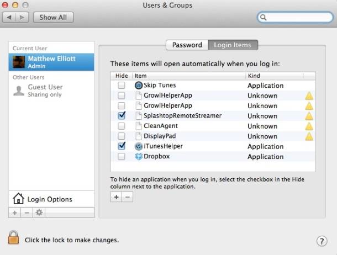
Task: Select the Skip Tunes item name
Action: 160,85
